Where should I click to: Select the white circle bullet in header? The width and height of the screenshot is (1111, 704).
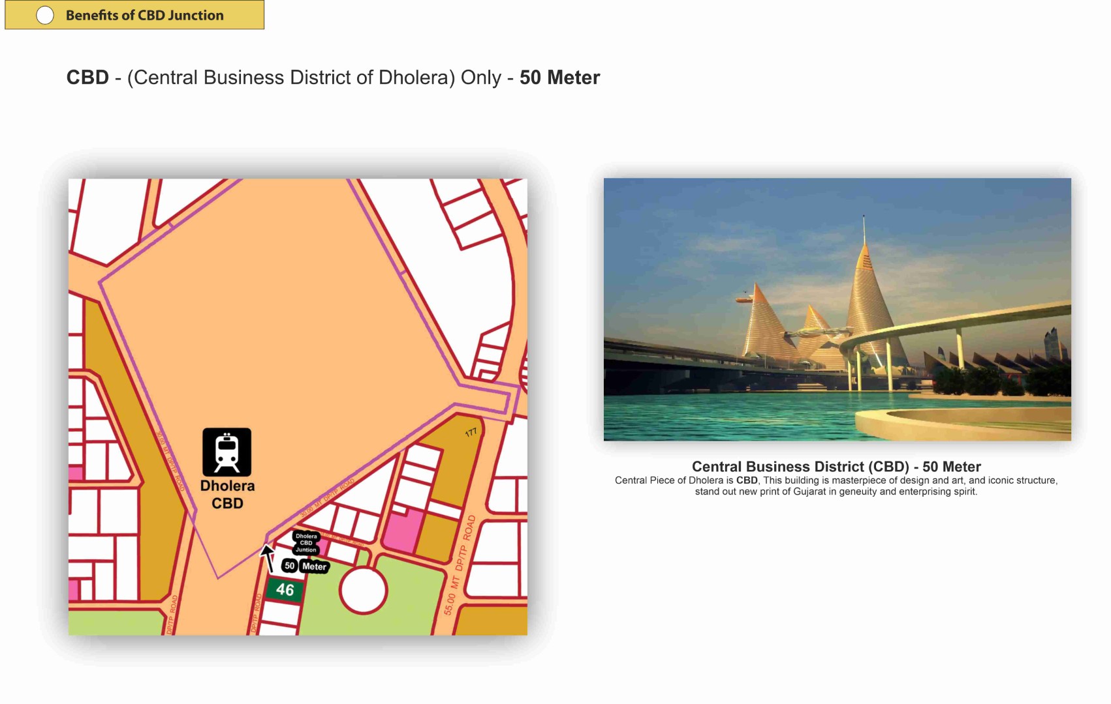click(x=45, y=16)
